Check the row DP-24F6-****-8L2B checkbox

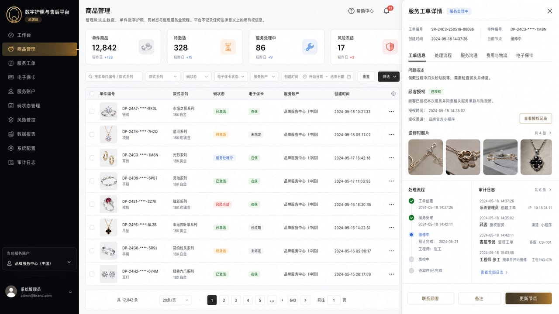pyautogui.click(x=92, y=228)
